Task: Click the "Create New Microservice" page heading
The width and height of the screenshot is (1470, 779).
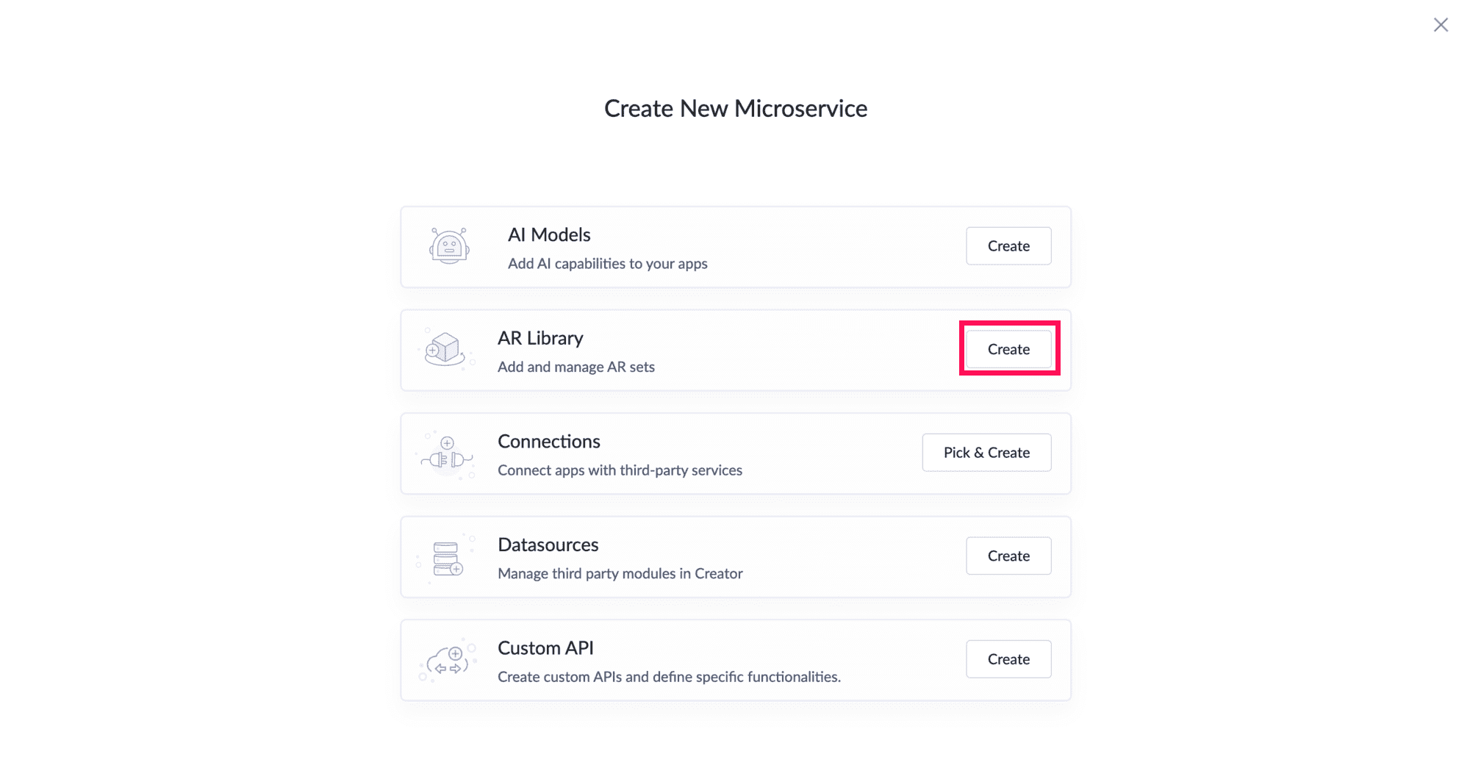Action: [x=736, y=109]
